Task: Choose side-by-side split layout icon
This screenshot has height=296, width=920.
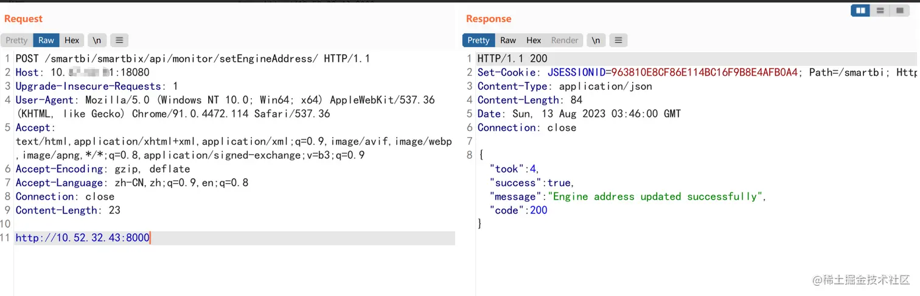Action: [860, 10]
